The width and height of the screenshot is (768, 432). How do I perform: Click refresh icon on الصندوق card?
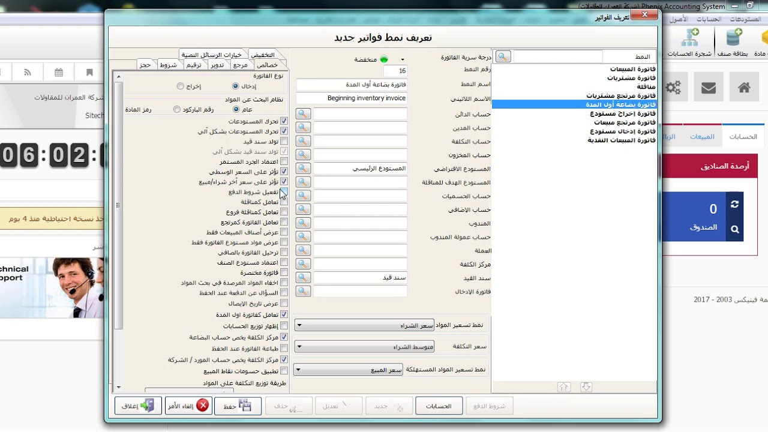pos(734,204)
